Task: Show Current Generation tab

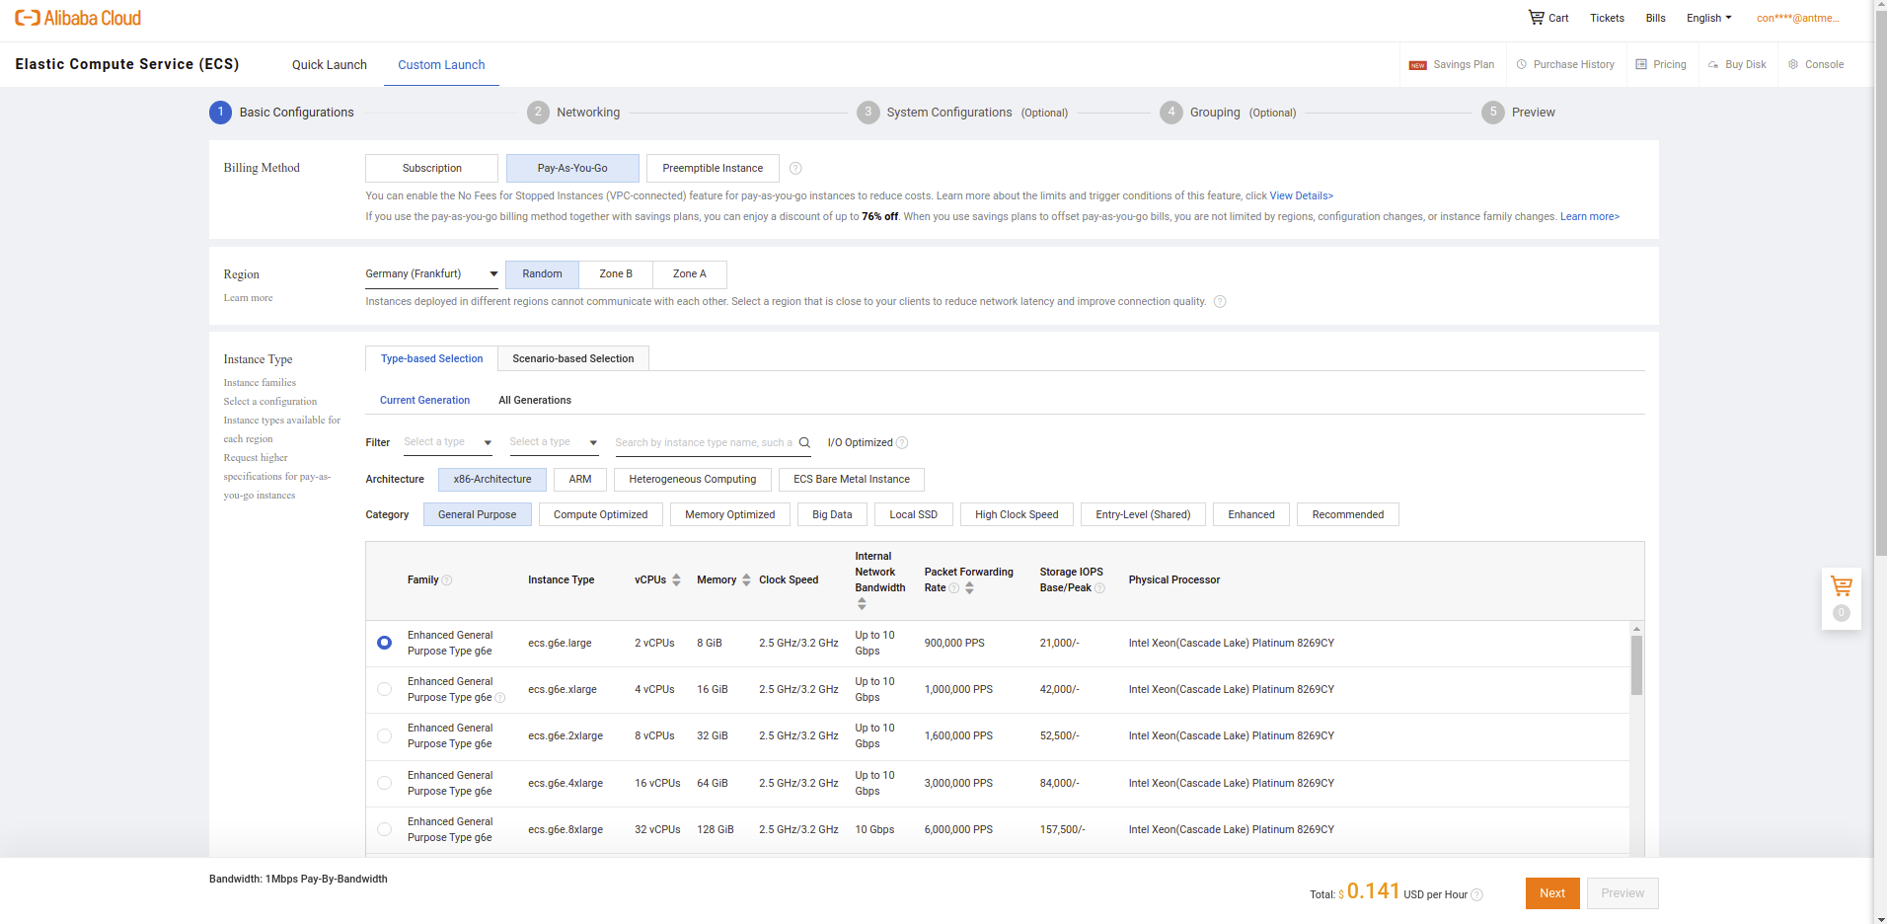Action: (x=424, y=400)
